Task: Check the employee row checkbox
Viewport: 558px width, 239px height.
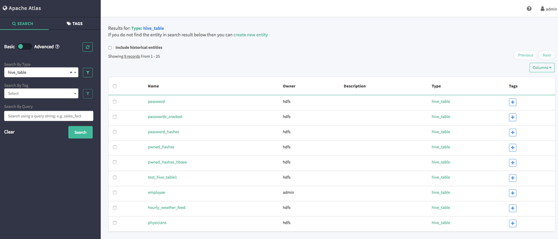Action: click(115, 193)
